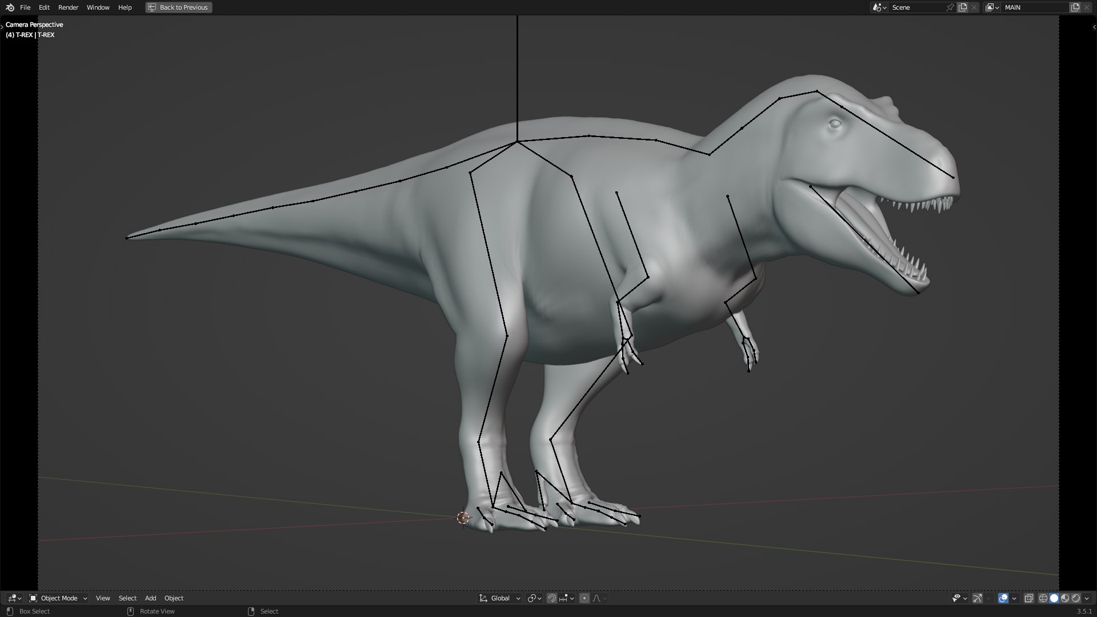This screenshot has height=617, width=1097.
Task: Open object visibility eye dropdown
Action: click(x=959, y=598)
